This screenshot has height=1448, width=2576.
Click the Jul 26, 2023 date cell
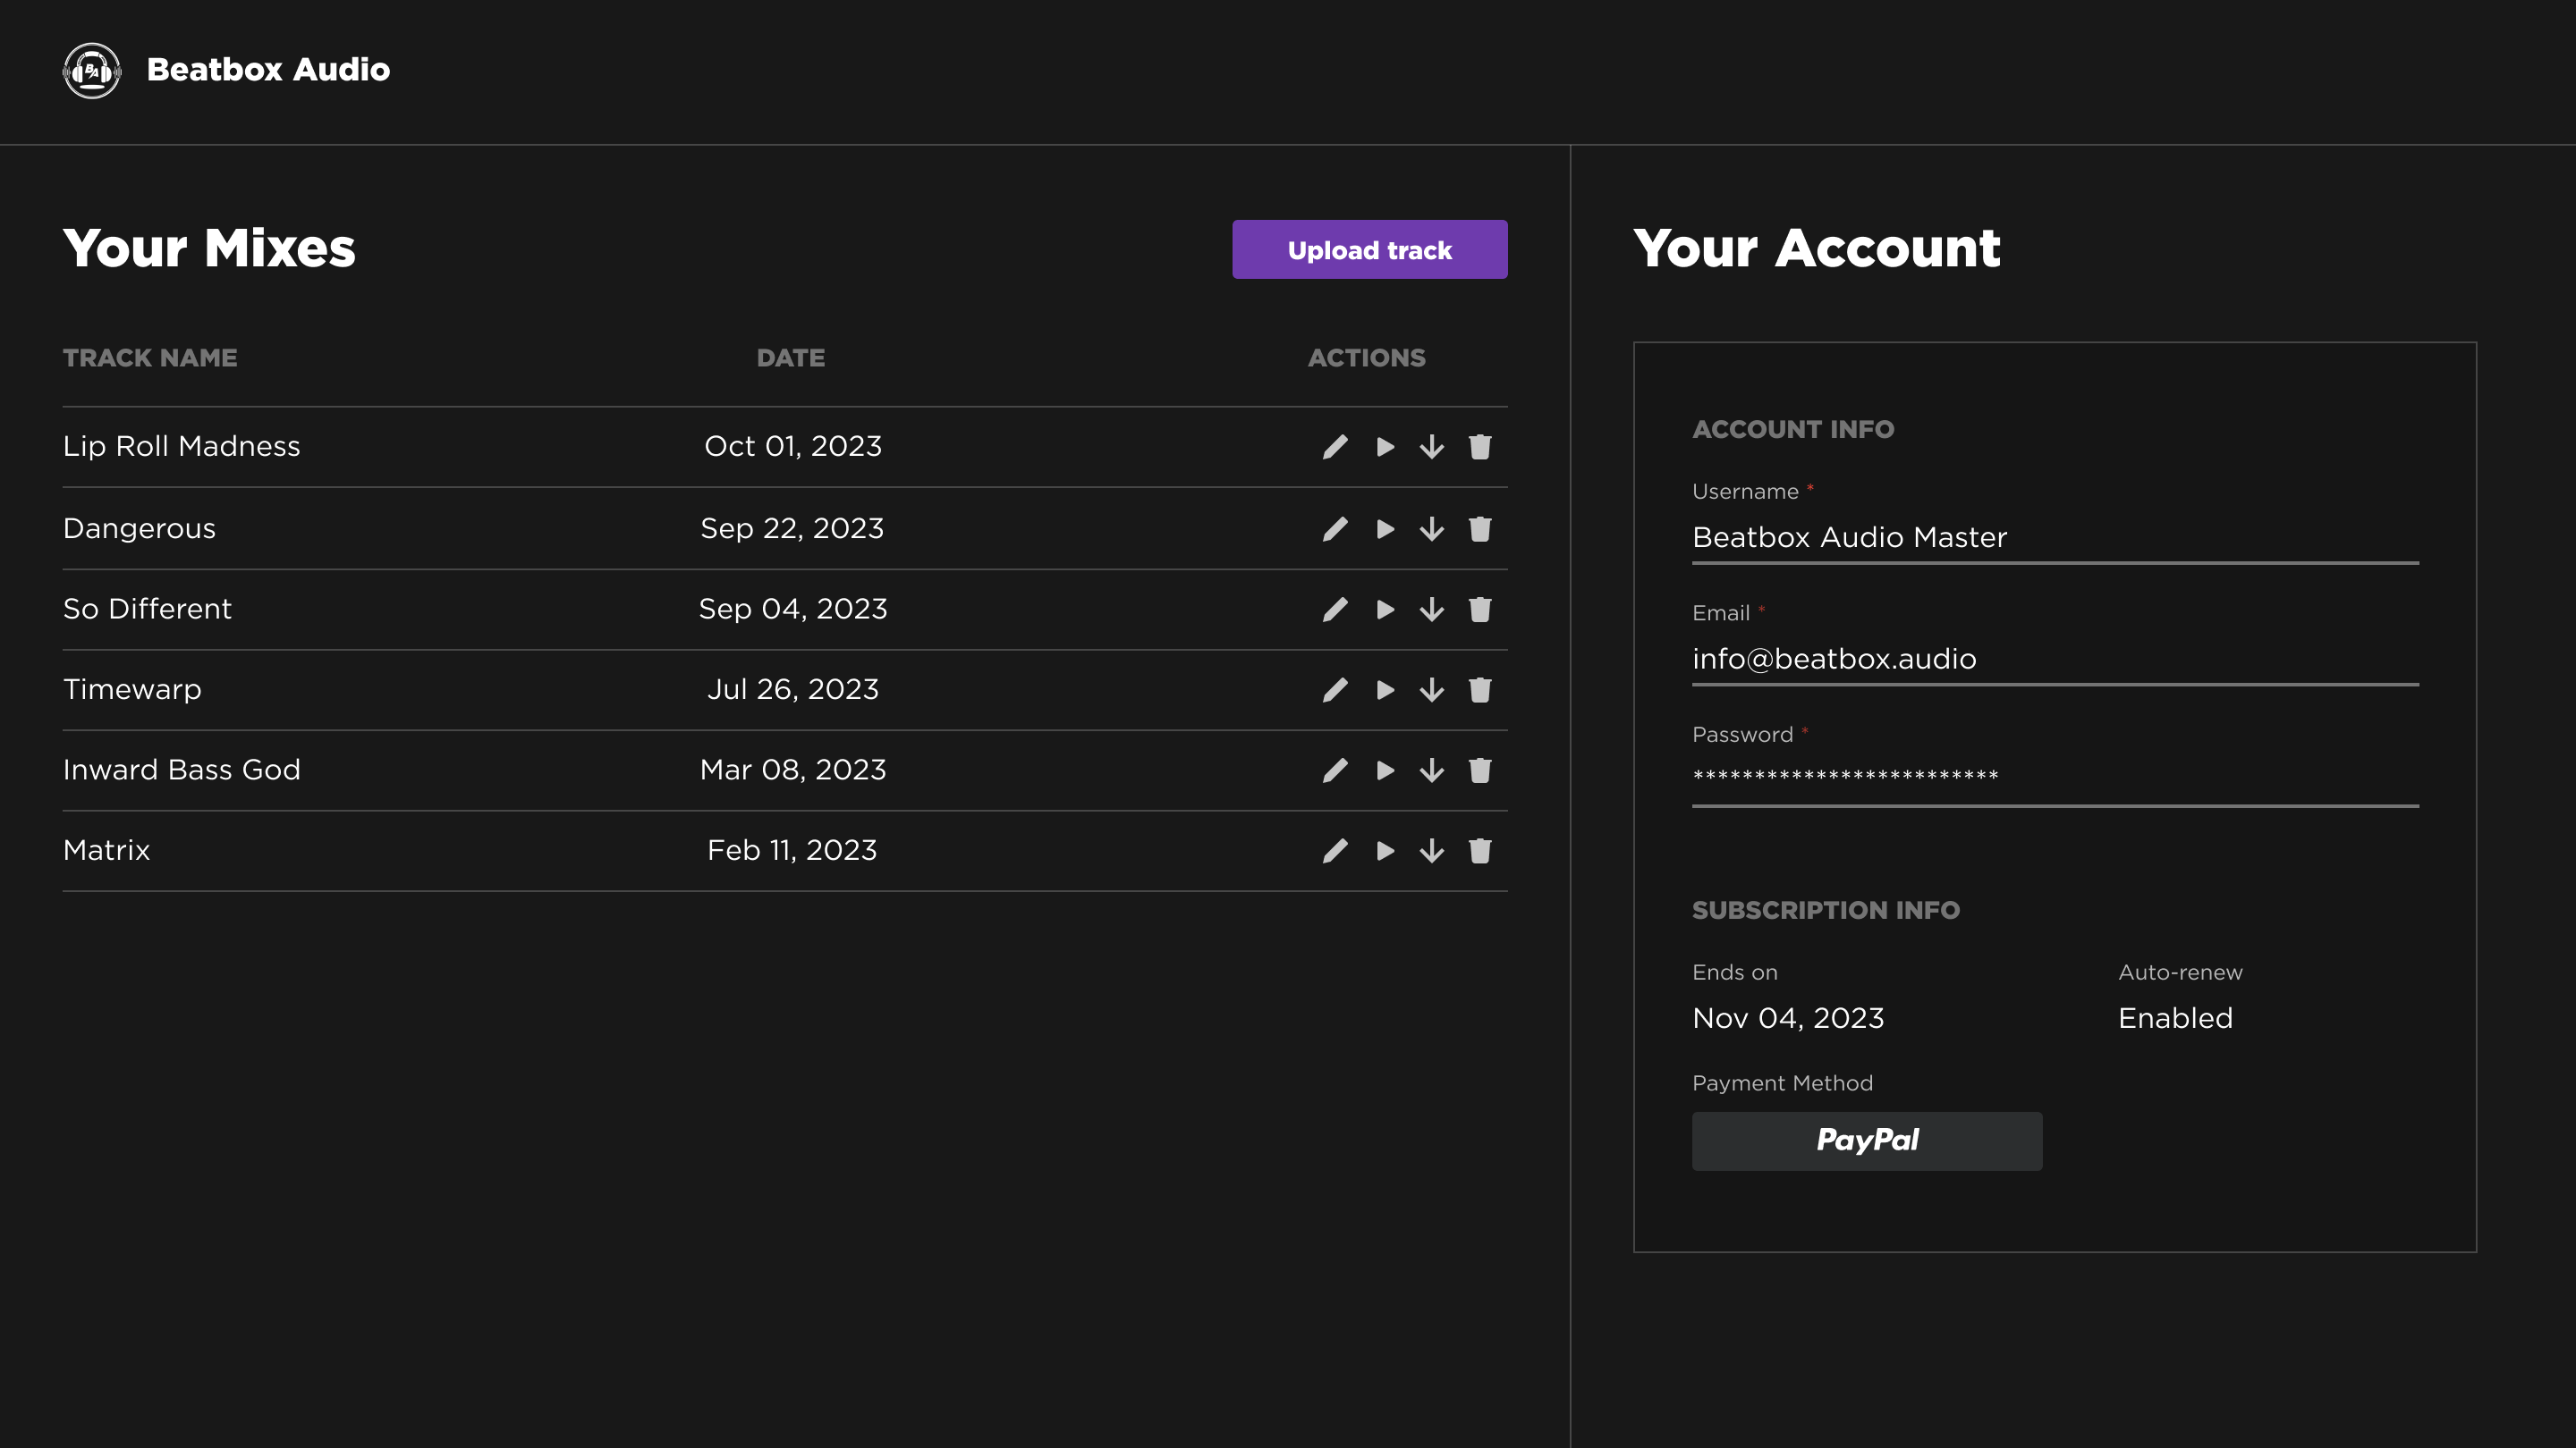point(793,689)
